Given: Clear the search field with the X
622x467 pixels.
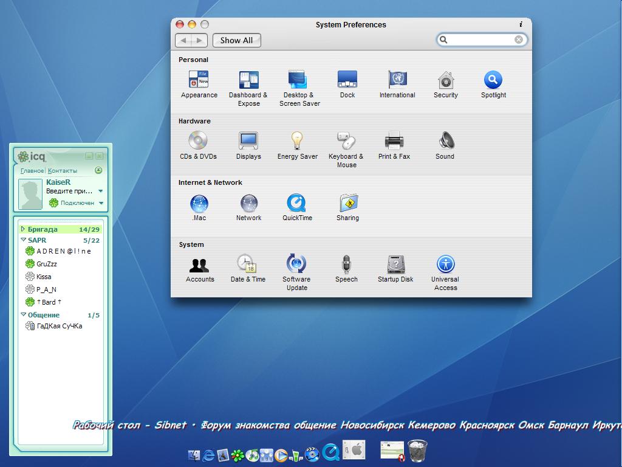Looking at the screenshot, I should 519,40.
